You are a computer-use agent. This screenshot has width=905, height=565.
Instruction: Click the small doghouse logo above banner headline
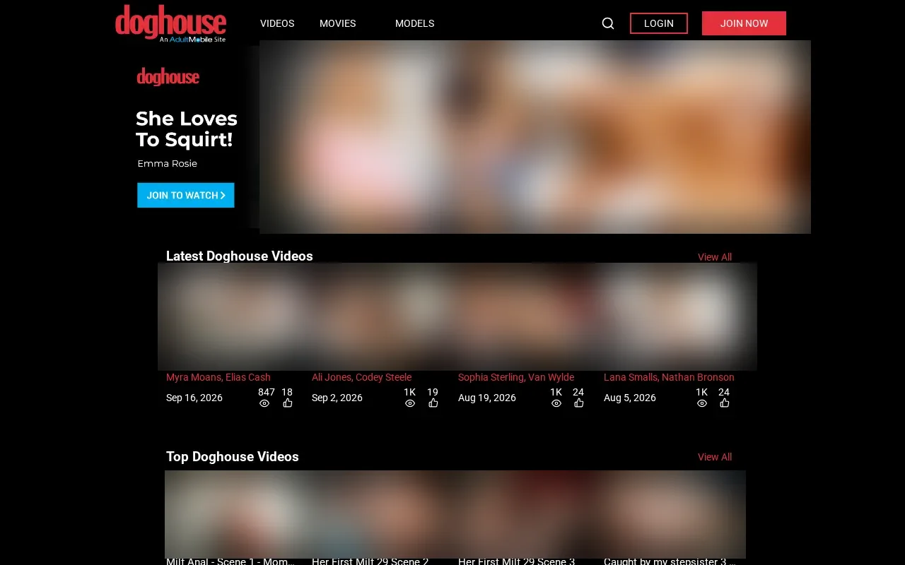pyautogui.click(x=168, y=76)
